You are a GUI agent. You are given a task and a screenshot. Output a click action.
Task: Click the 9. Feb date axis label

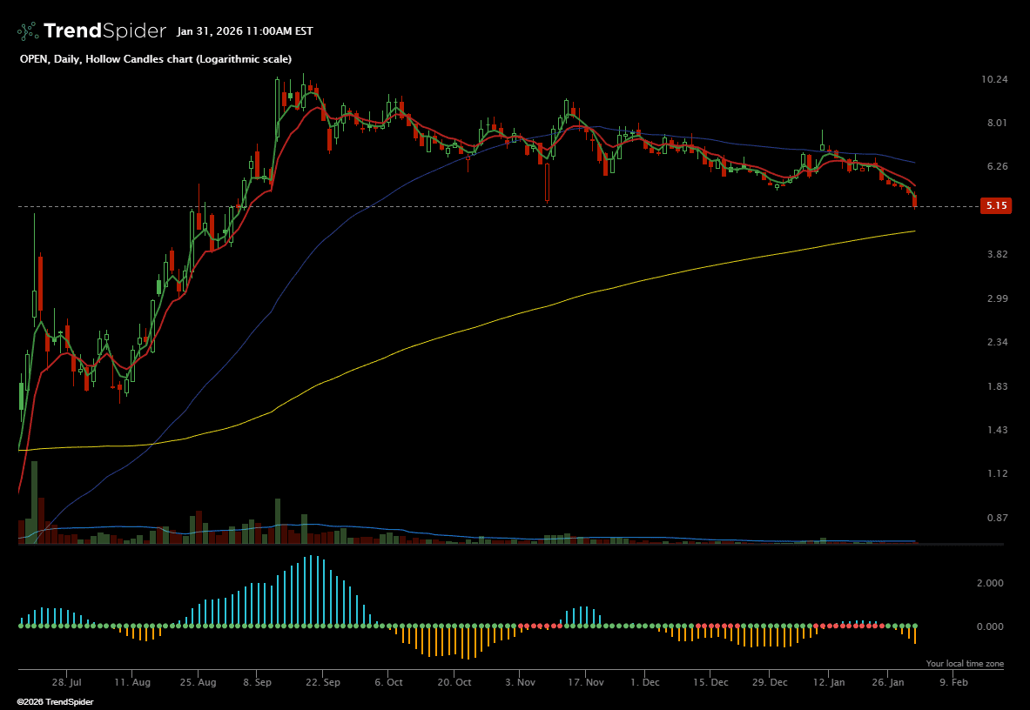click(x=953, y=683)
